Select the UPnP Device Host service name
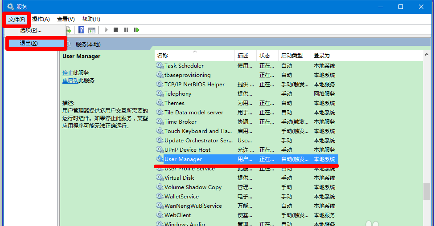The height and width of the screenshot is (226, 435). point(188,150)
